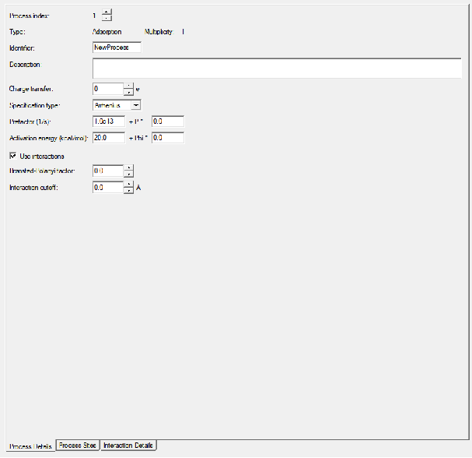Click inside the Description text box
This screenshot has width=472, height=458.
pyautogui.click(x=280, y=68)
